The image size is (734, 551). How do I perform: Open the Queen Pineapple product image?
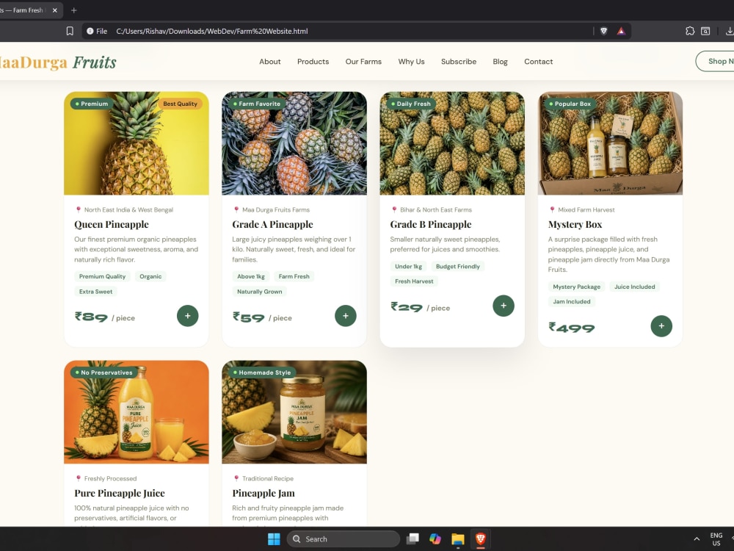(137, 143)
